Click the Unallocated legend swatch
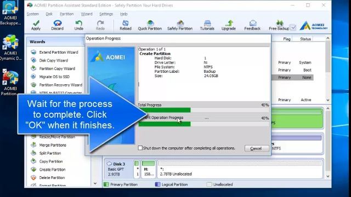351x197 pixels. 209,184
